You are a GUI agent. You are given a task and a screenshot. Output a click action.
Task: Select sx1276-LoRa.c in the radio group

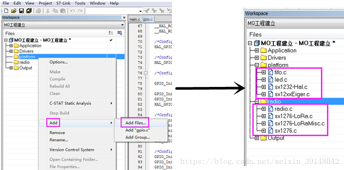tap(294, 116)
